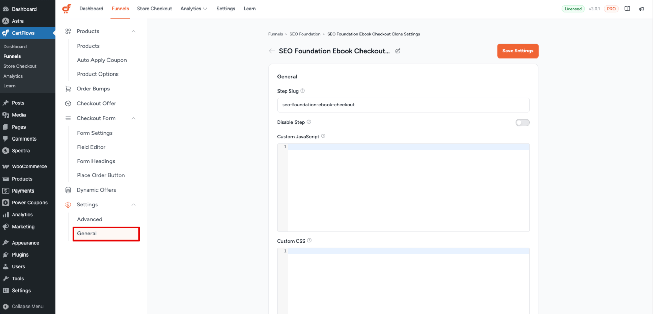Click the Spectra icon in the admin menu
This screenshot has width=653, height=314.
6,151
